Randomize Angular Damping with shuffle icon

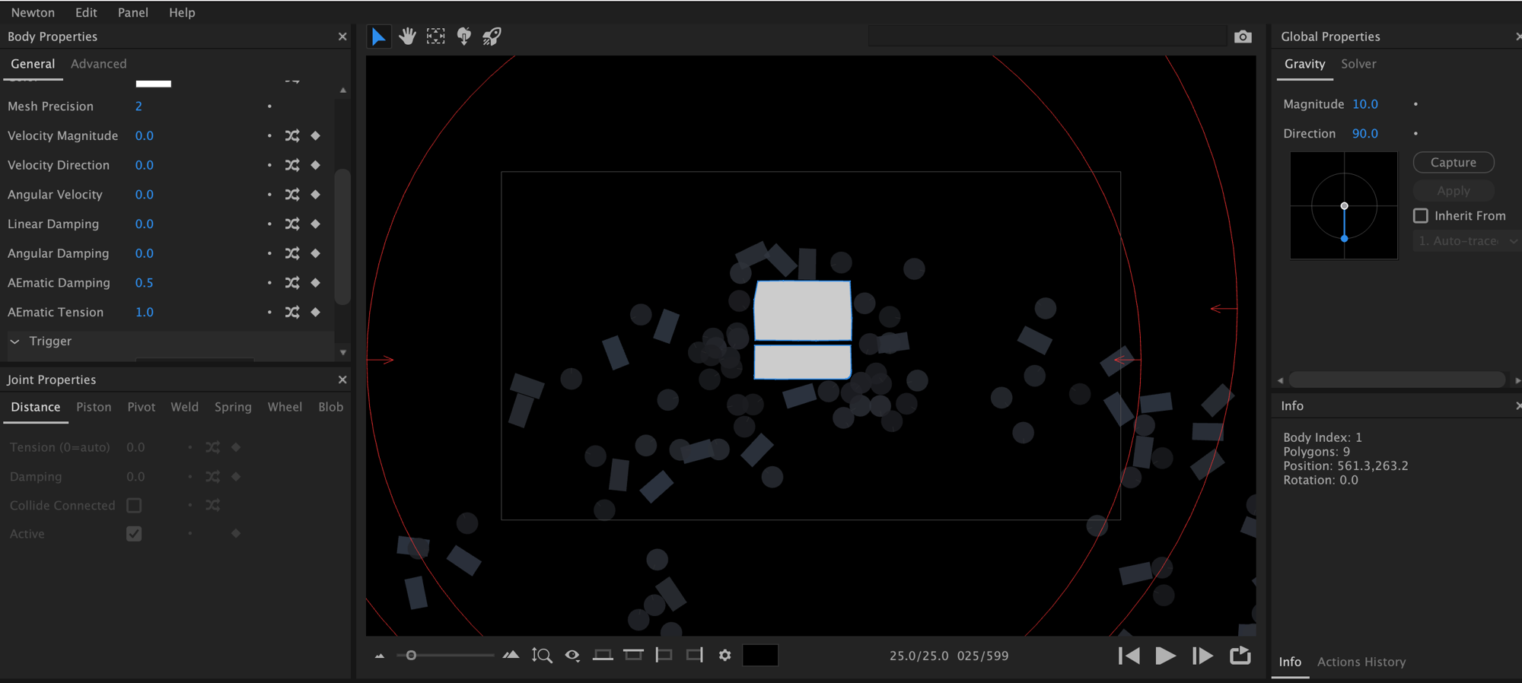click(292, 253)
